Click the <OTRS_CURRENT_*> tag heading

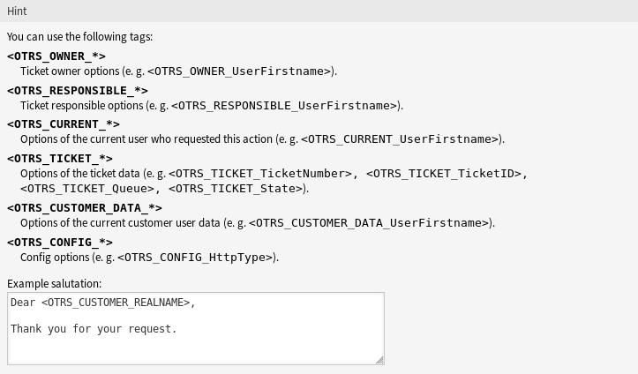(64, 124)
